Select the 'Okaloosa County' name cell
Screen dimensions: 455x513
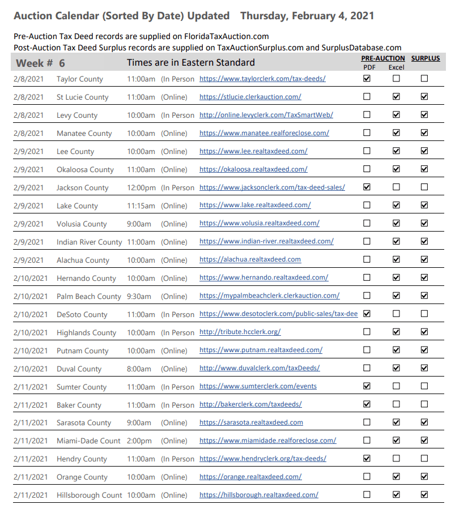click(85, 170)
